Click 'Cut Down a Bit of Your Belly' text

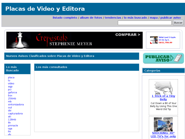pos(163,106)
